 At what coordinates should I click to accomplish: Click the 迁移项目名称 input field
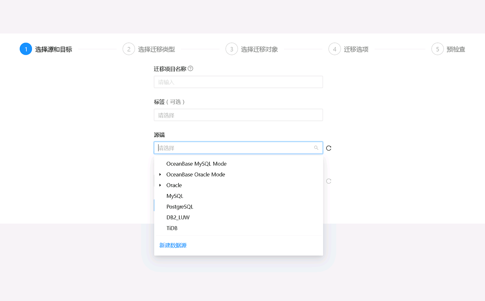click(x=238, y=82)
